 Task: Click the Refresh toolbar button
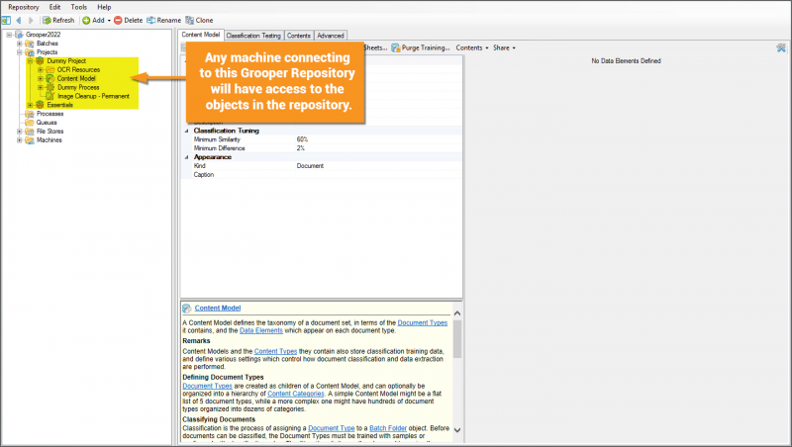click(58, 20)
